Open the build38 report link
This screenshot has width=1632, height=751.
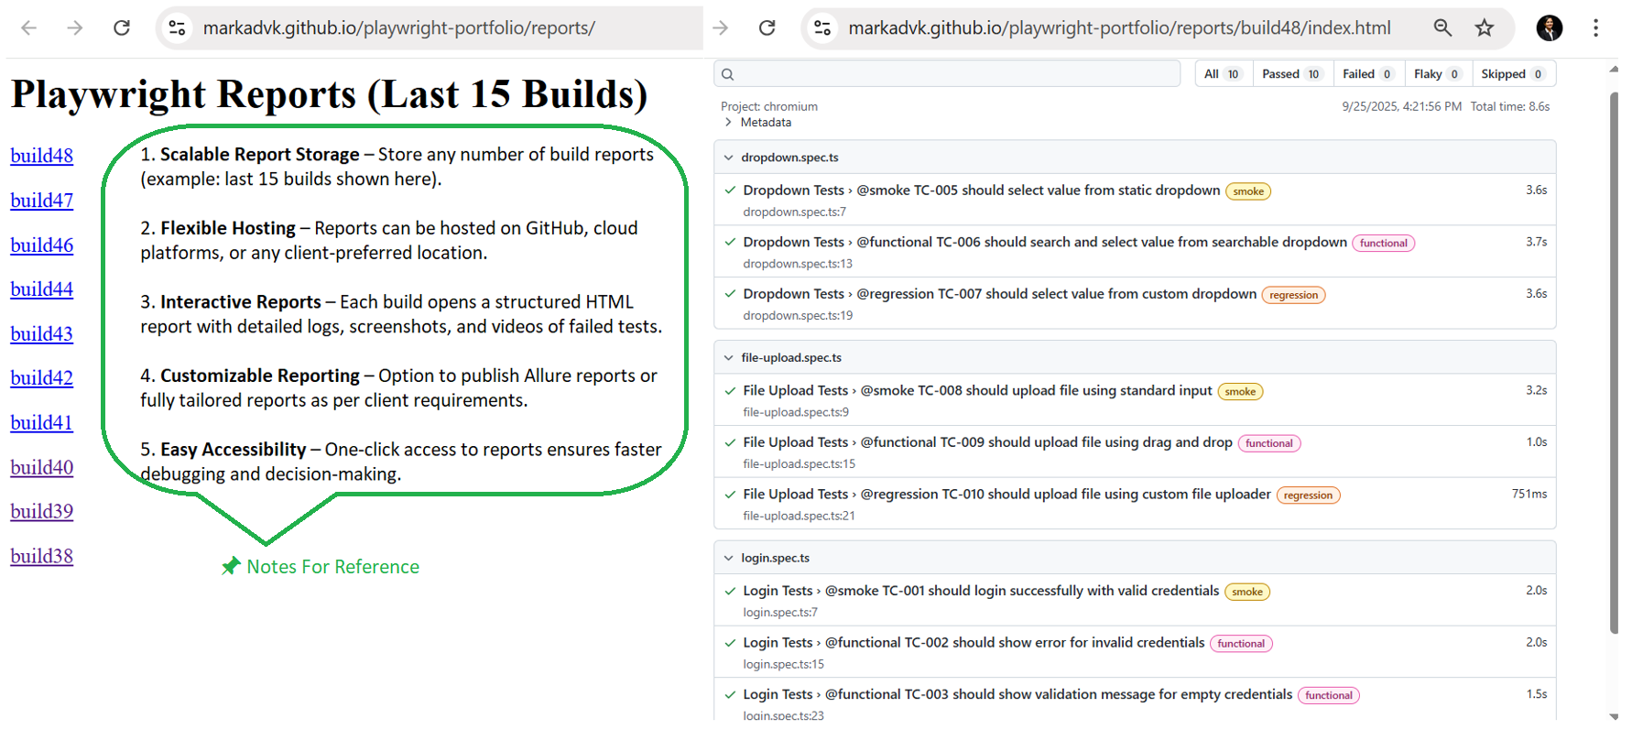pos(42,557)
